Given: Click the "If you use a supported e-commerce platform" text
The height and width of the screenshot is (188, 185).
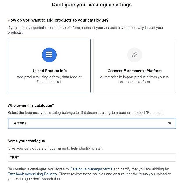Looking at the screenshot, I should click(x=85, y=28).
